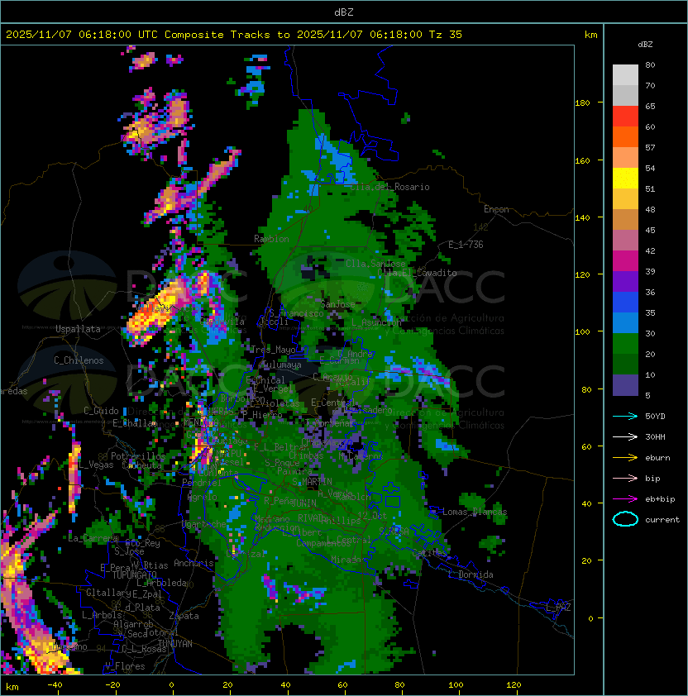
Task: Pick the salmon swatch between 57 and 54
Action: [625, 158]
